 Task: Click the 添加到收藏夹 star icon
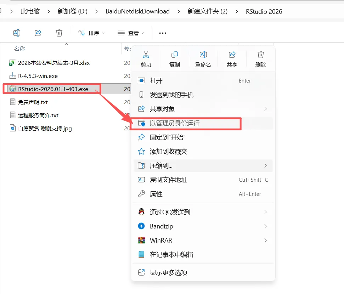[x=141, y=151]
